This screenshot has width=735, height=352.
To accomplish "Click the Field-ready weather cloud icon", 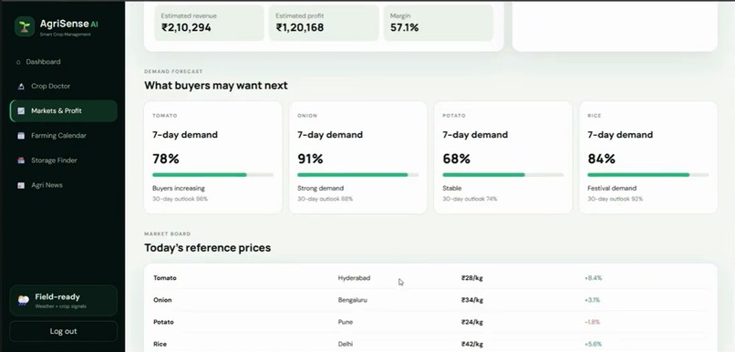I will coord(24,300).
